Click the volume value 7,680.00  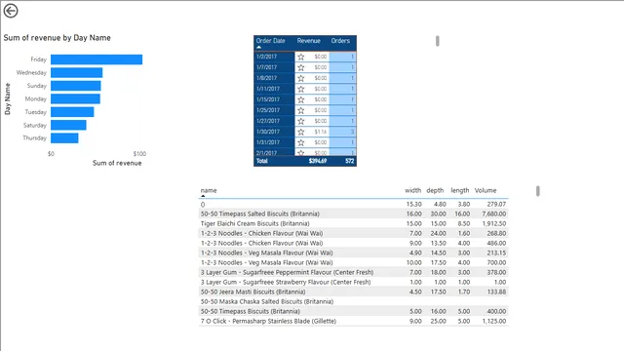494,214
